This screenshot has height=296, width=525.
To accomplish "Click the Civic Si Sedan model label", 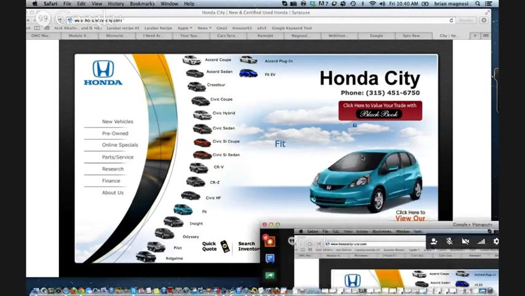I will pyautogui.click(x=226, y=155).
